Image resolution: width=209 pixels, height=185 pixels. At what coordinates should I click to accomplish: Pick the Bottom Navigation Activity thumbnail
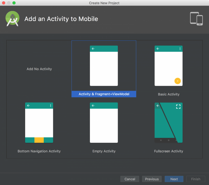[x=39, y=123]
